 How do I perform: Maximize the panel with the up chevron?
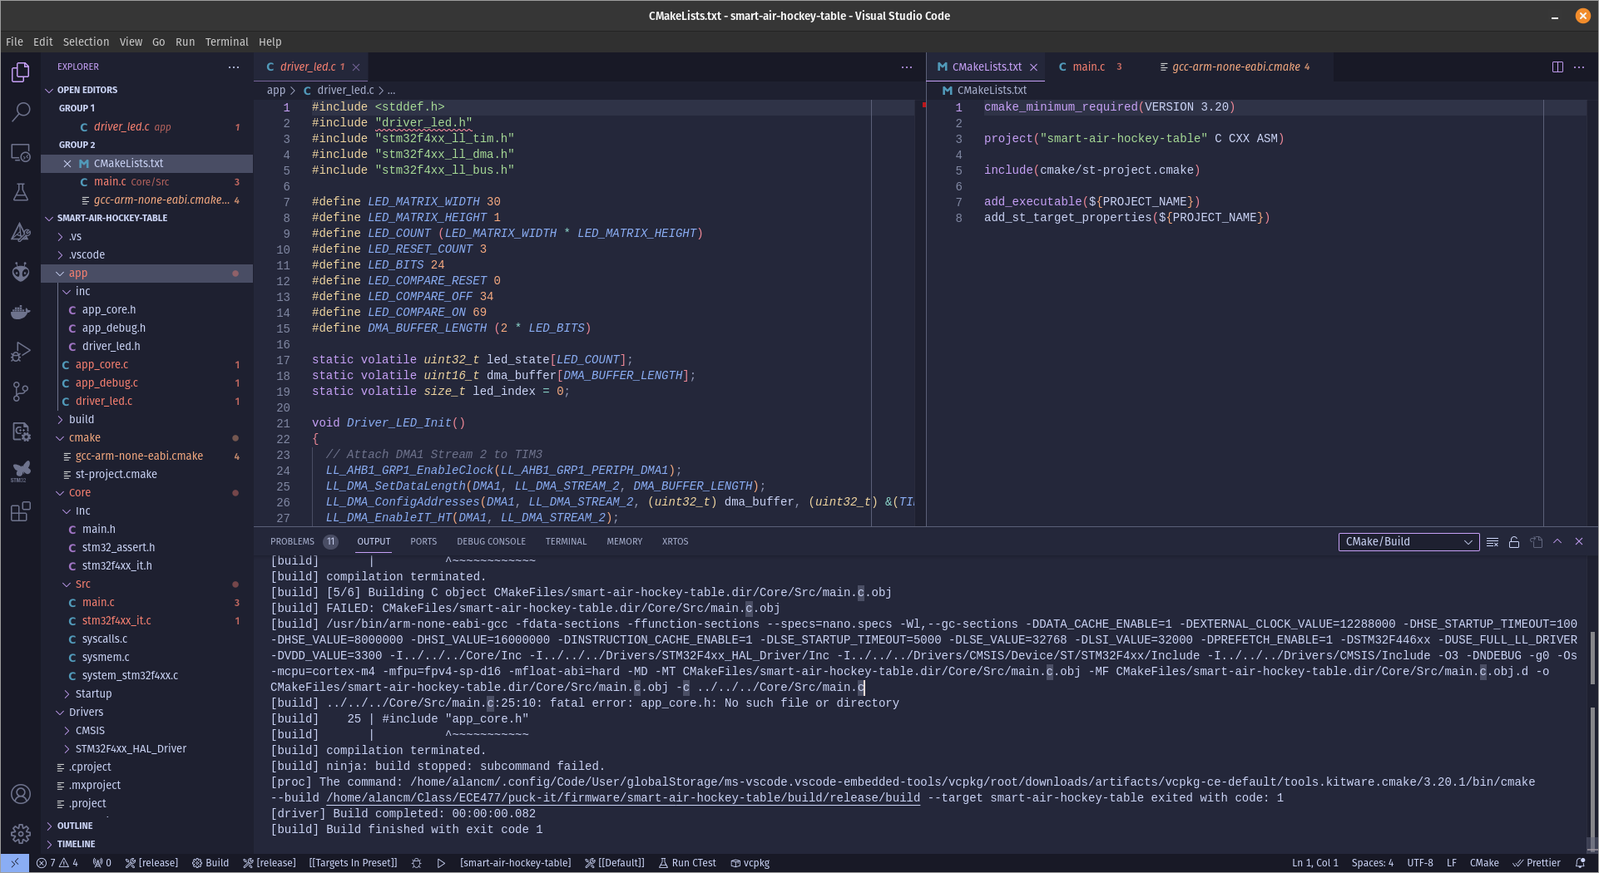[x=1557, y=542]
